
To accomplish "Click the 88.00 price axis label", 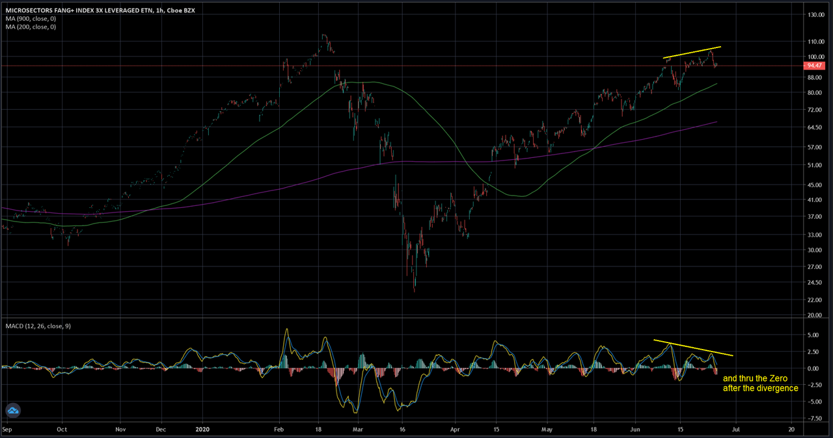I will 814,77.
